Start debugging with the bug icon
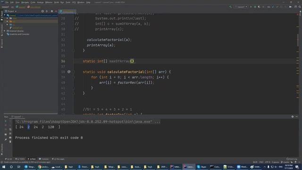 click(x=255, y=7)
